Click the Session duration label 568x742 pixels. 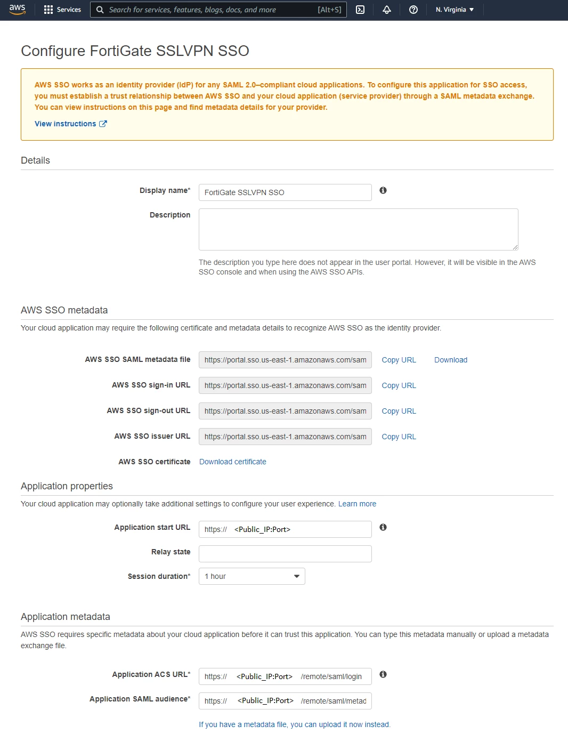click(x=159, y=576)
